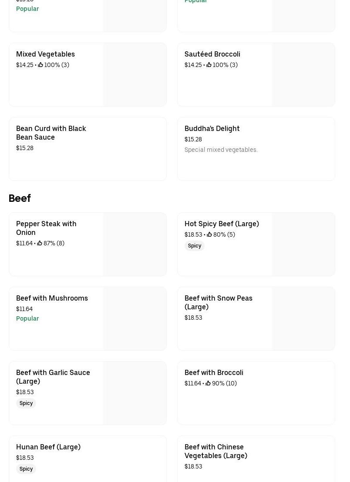Open the Buddha's Delight menu item
This screenshot has width=350, height=482.
point(212,128)
